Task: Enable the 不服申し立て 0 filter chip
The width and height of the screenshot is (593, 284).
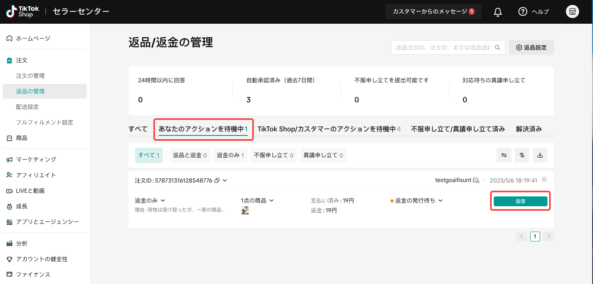Action: click(x=274, y=155)
